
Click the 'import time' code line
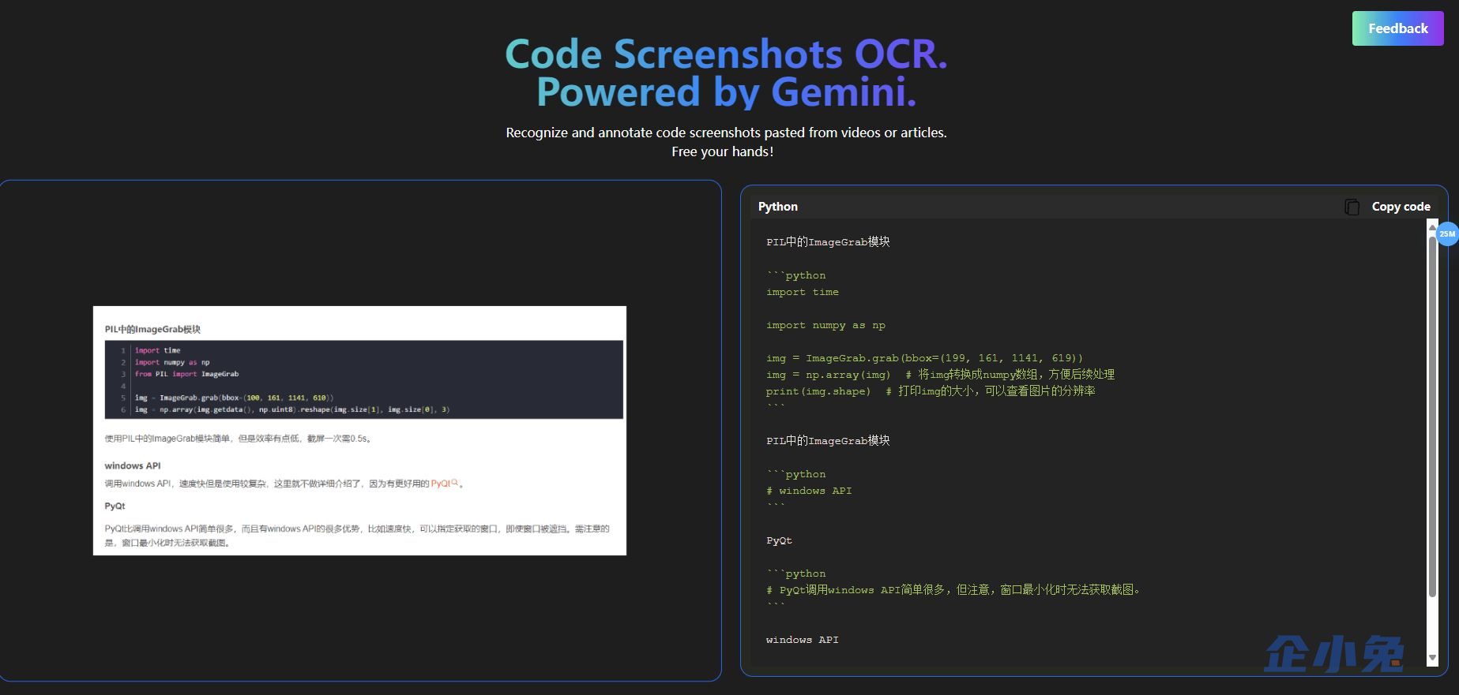tap(803, 292)
